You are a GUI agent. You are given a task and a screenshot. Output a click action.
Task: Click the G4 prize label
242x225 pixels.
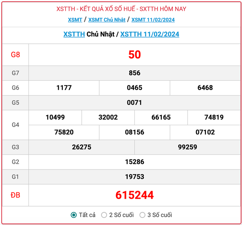click(x=15, y=125)
